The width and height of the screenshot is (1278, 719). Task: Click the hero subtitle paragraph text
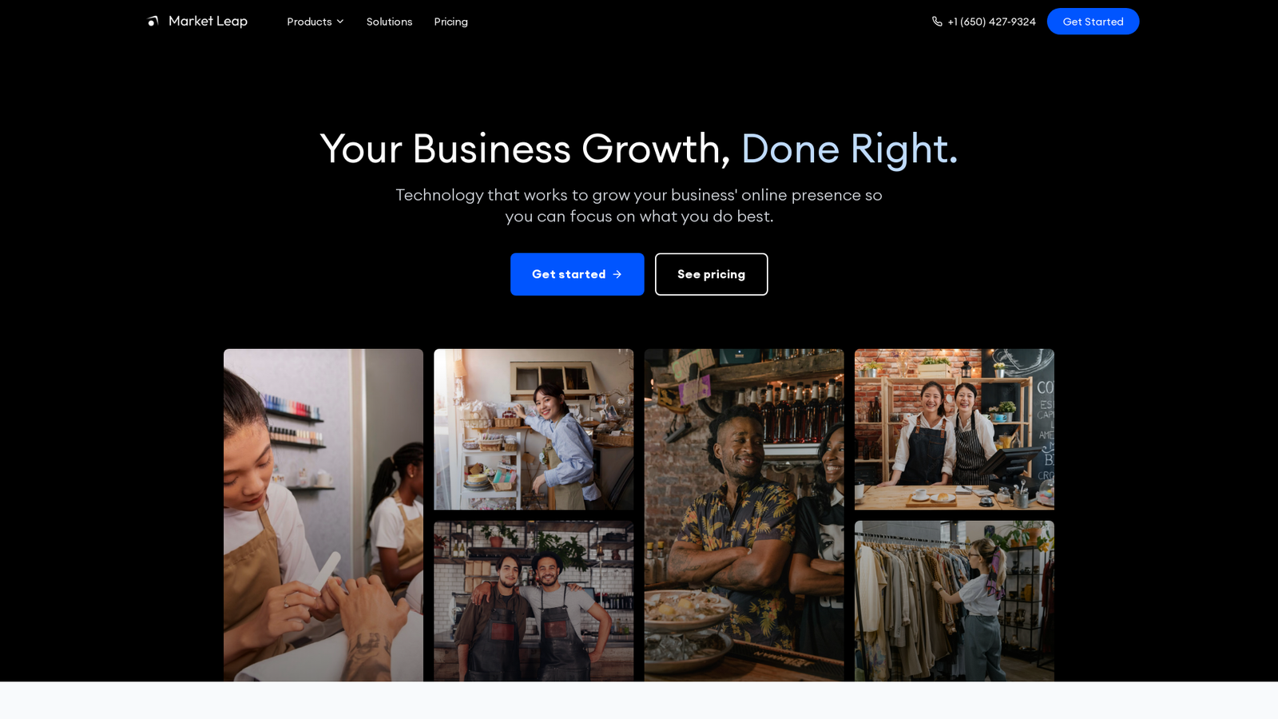639,205
